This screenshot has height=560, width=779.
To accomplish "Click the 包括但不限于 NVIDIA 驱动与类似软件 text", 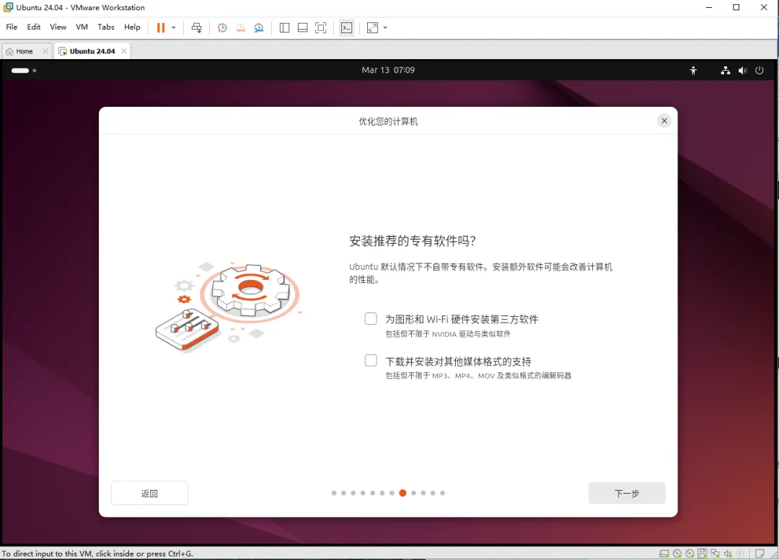I will [448, 334].
